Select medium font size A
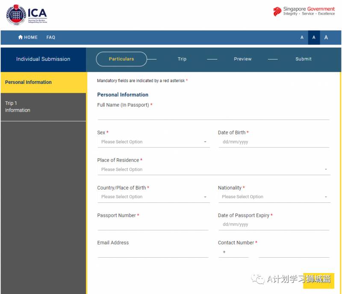Image resolution: width=342 pixels, height=294 pixels. point(314,38)
